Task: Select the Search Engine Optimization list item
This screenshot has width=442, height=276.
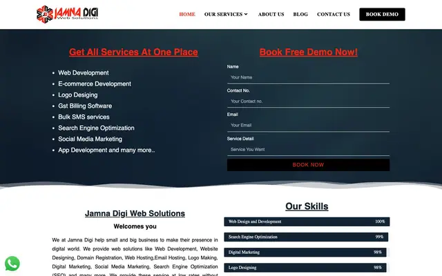Action: click(96, 128)
